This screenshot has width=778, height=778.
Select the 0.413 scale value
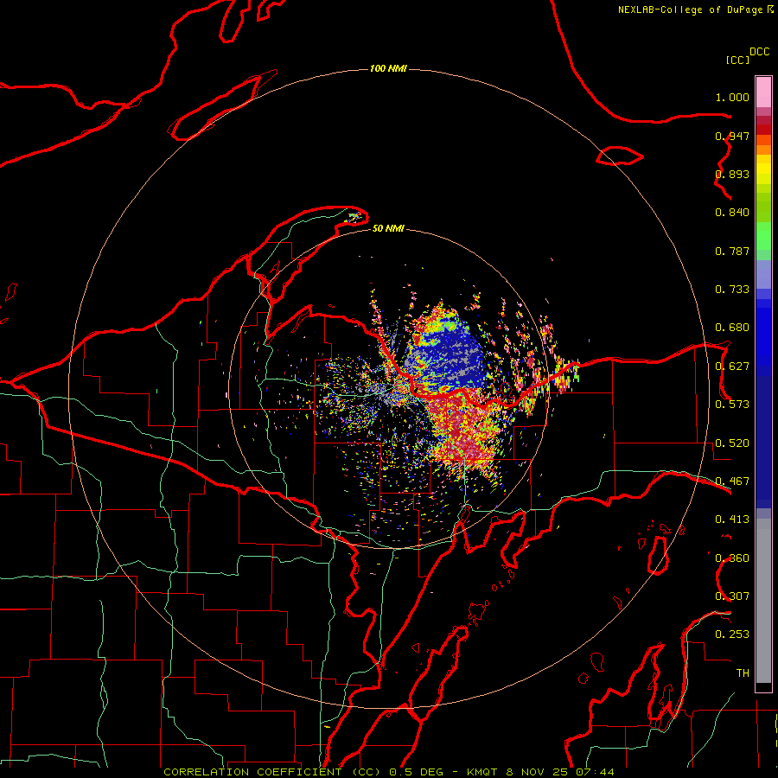[732, 520]
